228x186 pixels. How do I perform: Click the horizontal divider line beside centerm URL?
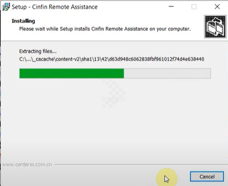pos(140,164)
